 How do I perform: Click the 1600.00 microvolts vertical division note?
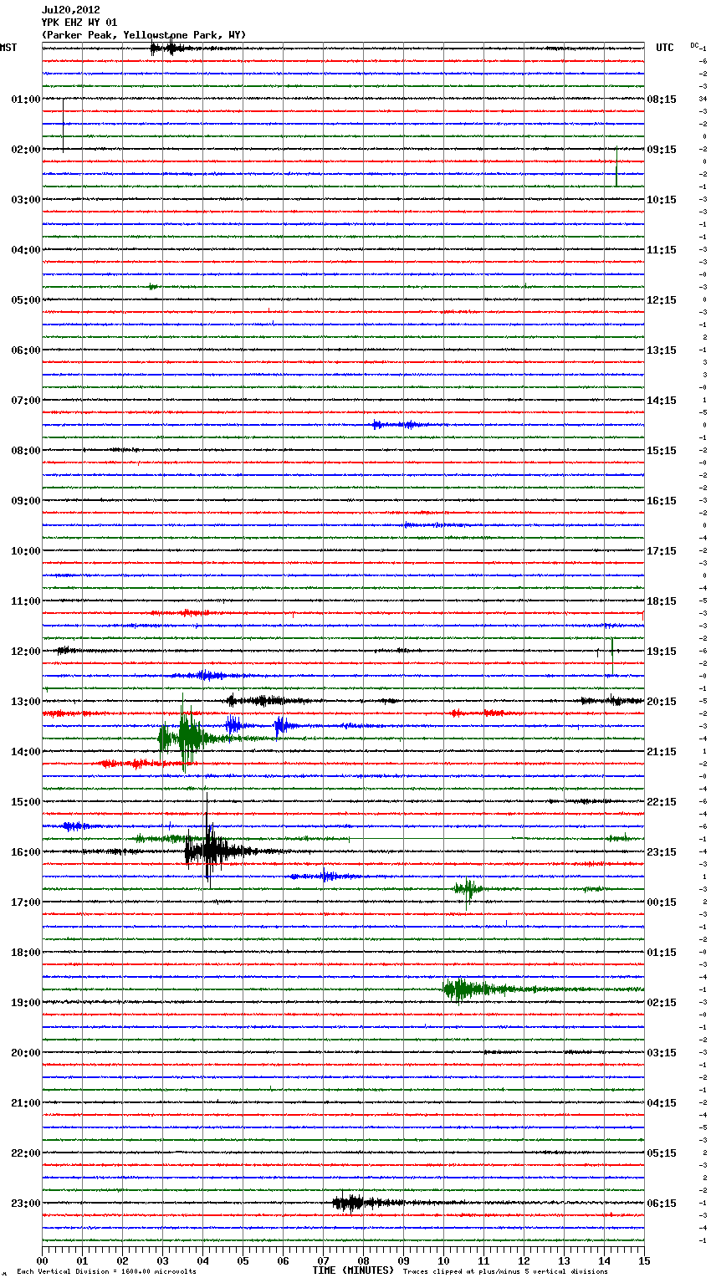pyautogui.click(x=106, y=1271)
